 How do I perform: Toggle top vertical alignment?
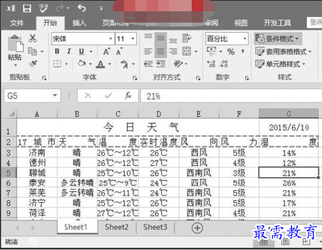[148, 37]
